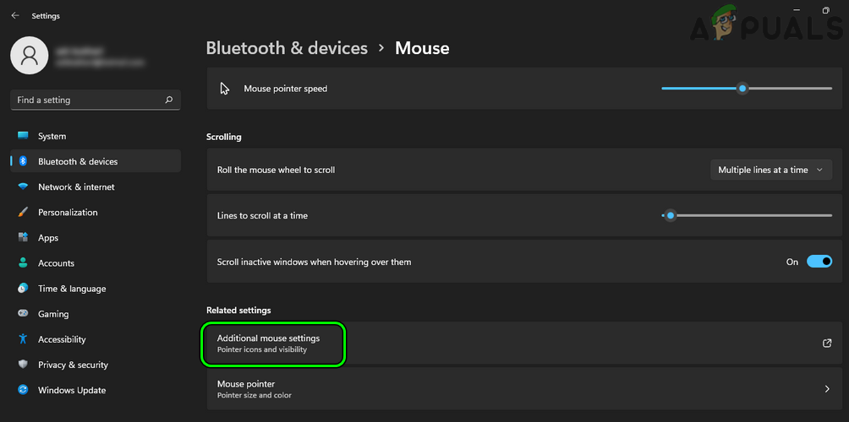Go to Bluetooth & devices sidebar item
Image resolution: width=849 pixels, height=422 pixels.
78,161
